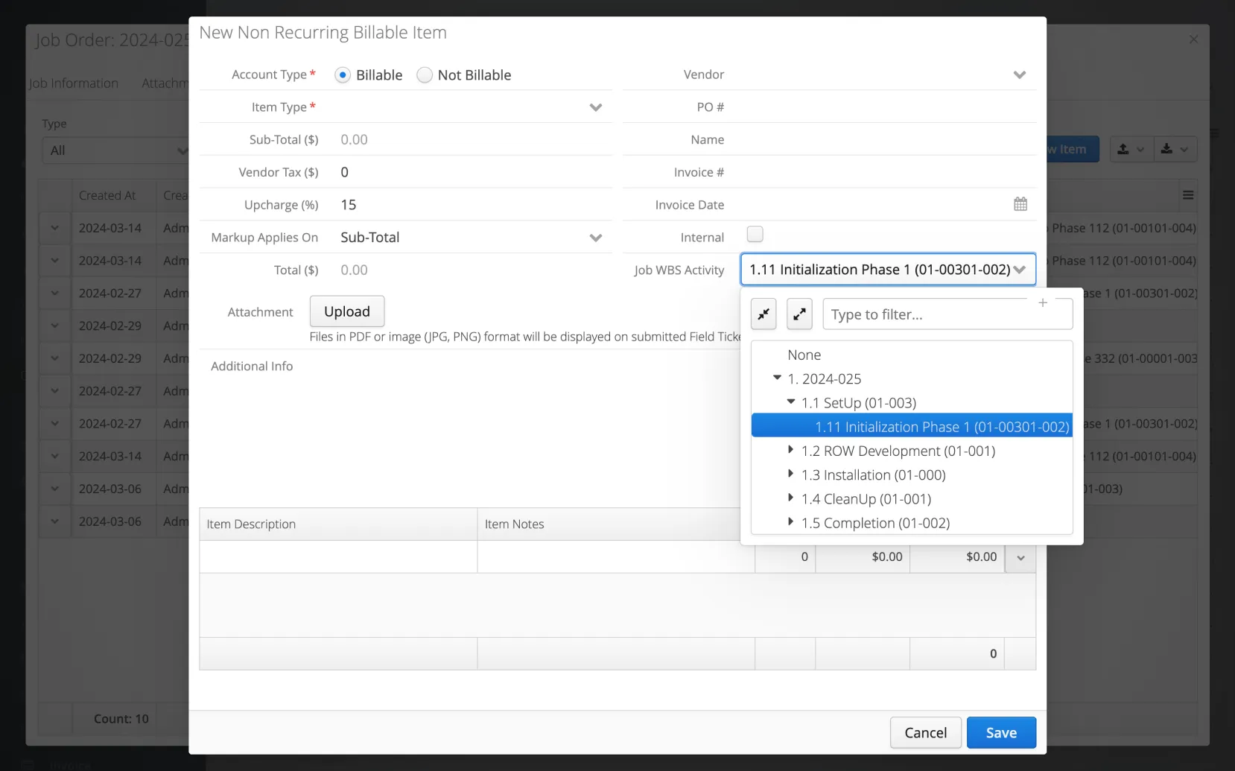Expand the 2024-02-29 first row chevron
This screenshot has height=771, width=1235.
pyautogui.click(x=54, y=326)
